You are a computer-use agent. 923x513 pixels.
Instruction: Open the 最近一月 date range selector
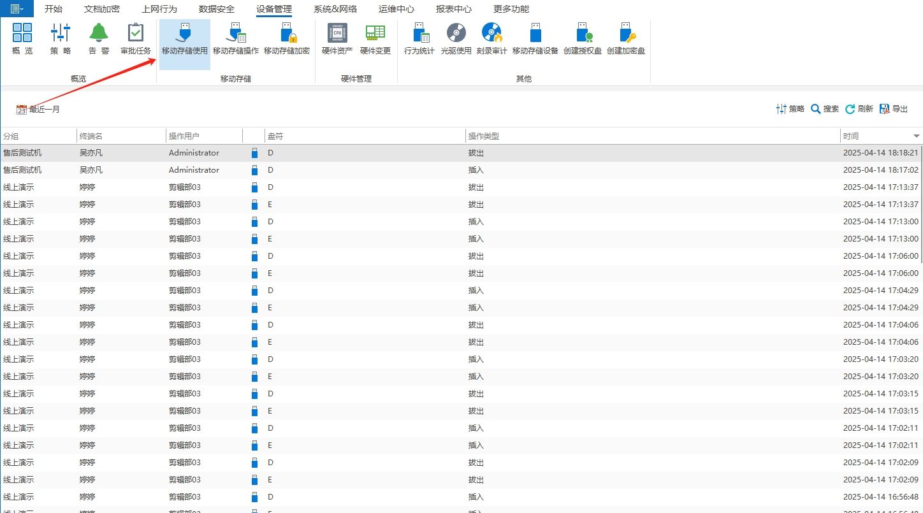pos(38,110)
